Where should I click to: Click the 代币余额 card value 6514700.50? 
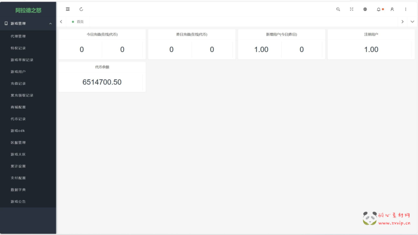click(x=102, y=82)
